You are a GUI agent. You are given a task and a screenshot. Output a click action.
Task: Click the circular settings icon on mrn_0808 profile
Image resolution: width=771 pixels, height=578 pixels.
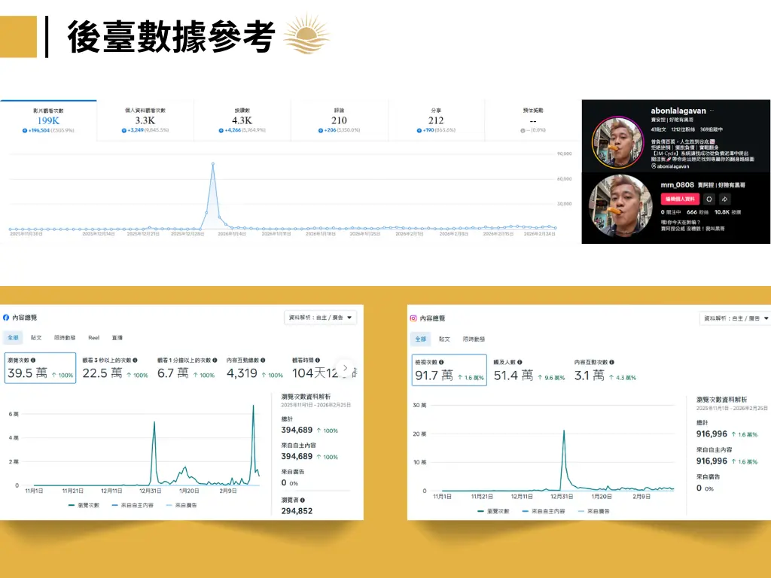tap(708, 199)
